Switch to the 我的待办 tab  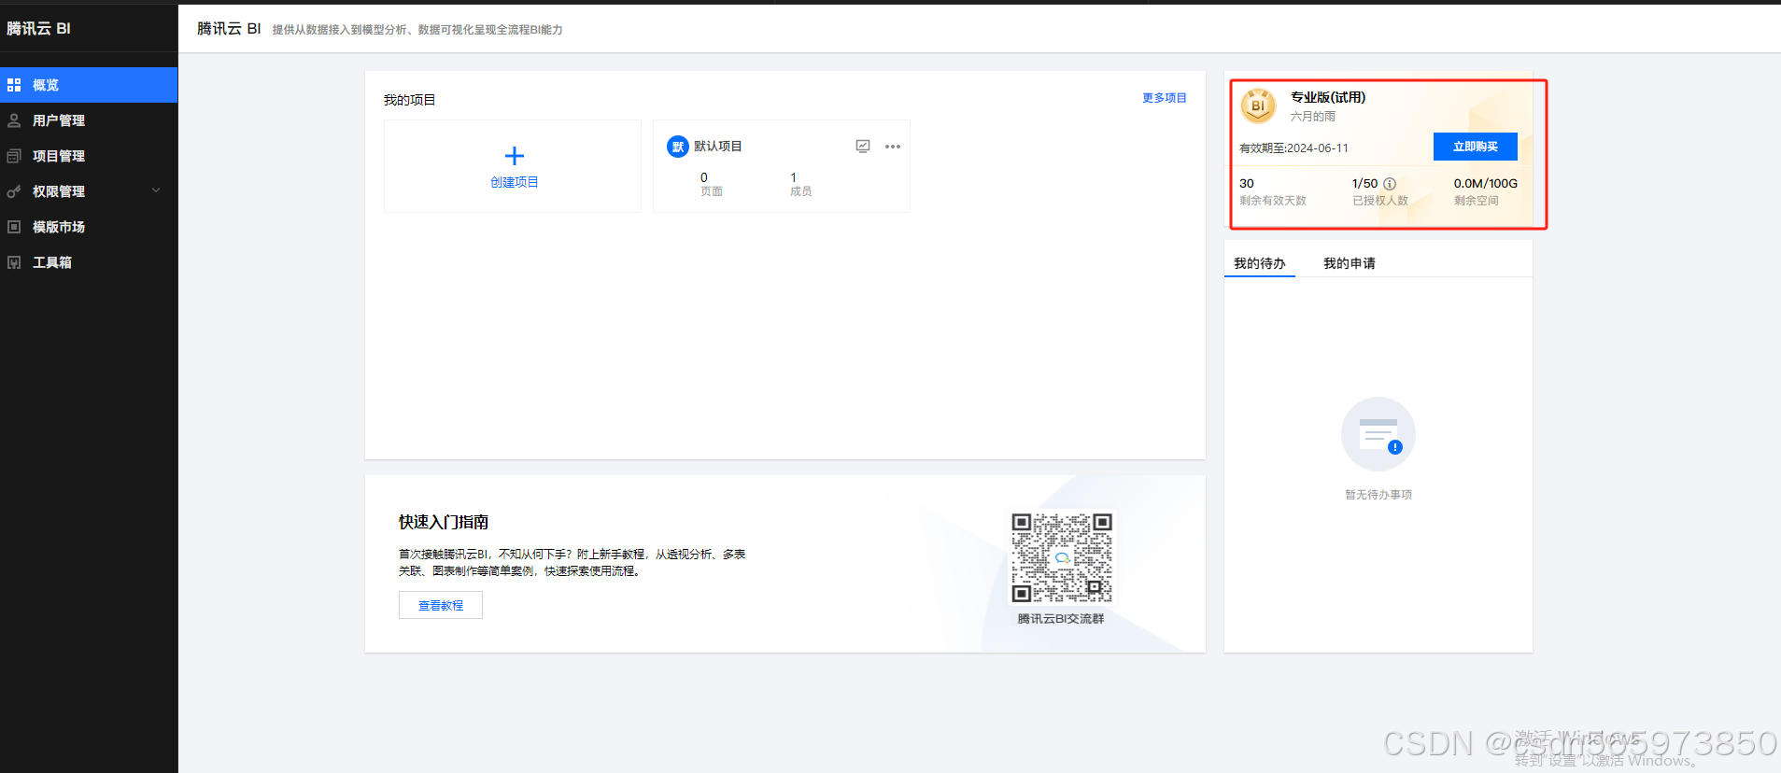1260,263
